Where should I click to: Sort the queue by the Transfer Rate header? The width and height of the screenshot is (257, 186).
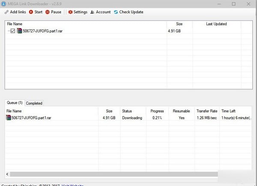coord(207,111)
